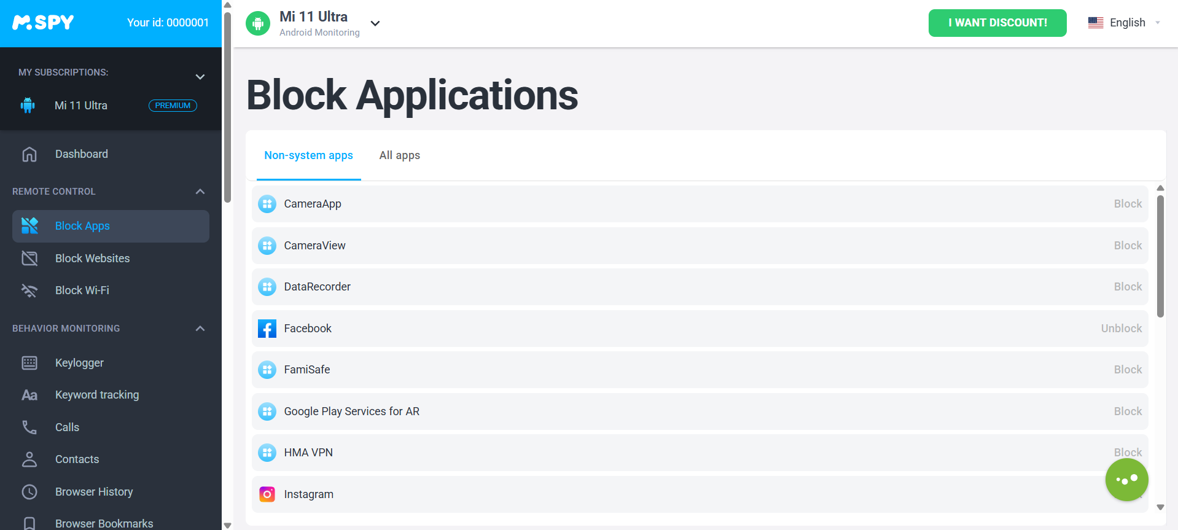Image resolution: width=1178 pixels, height=530 pixels.
Task: Unblock the Facebook application
Action: (1121, 329)
